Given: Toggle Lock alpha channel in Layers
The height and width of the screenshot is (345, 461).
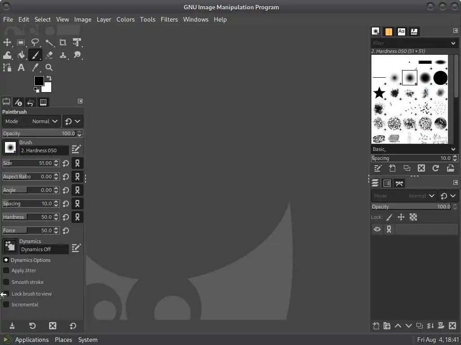Looking at the screenshot, I should point(413,217).
